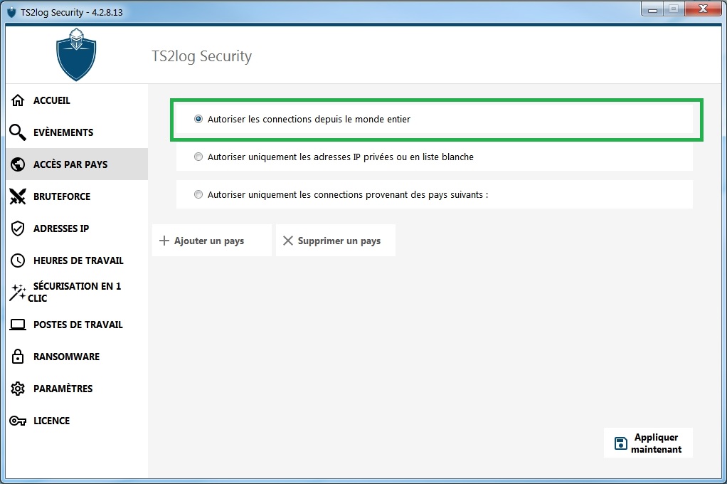Open the ADRESSES IP section
Viewport: 727px width, 484px height.
(x=77, y=228)
